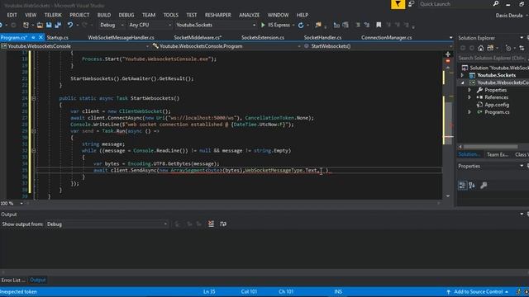The image size is (529, 297).
Task: Click Add to Source Control button
Action: [x=478, y=291]
